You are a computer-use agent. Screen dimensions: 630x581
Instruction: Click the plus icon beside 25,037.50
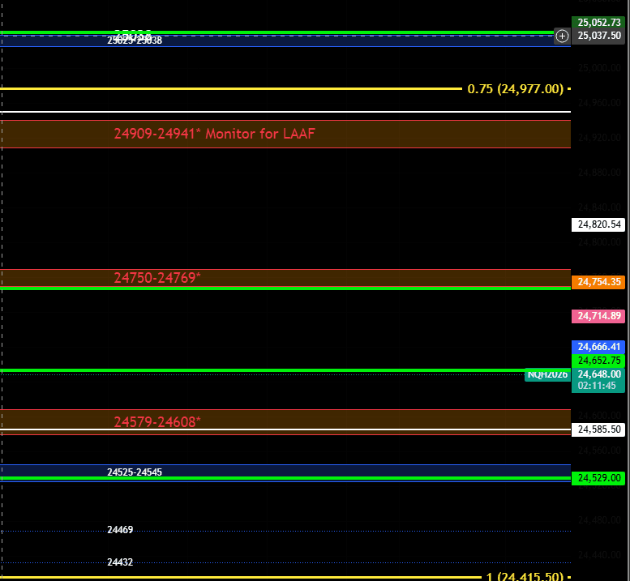coord(562,36)
